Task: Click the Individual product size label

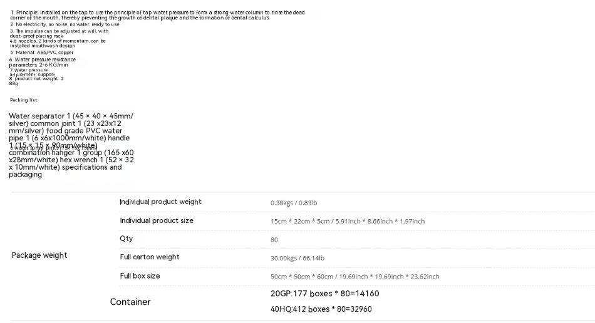Action: (x=157, y=220)
